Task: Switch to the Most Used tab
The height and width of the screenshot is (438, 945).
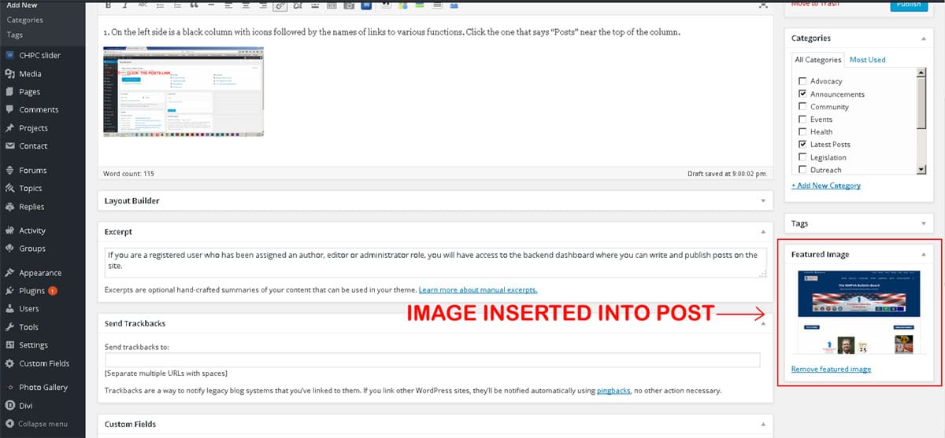Action: [867, 60]
